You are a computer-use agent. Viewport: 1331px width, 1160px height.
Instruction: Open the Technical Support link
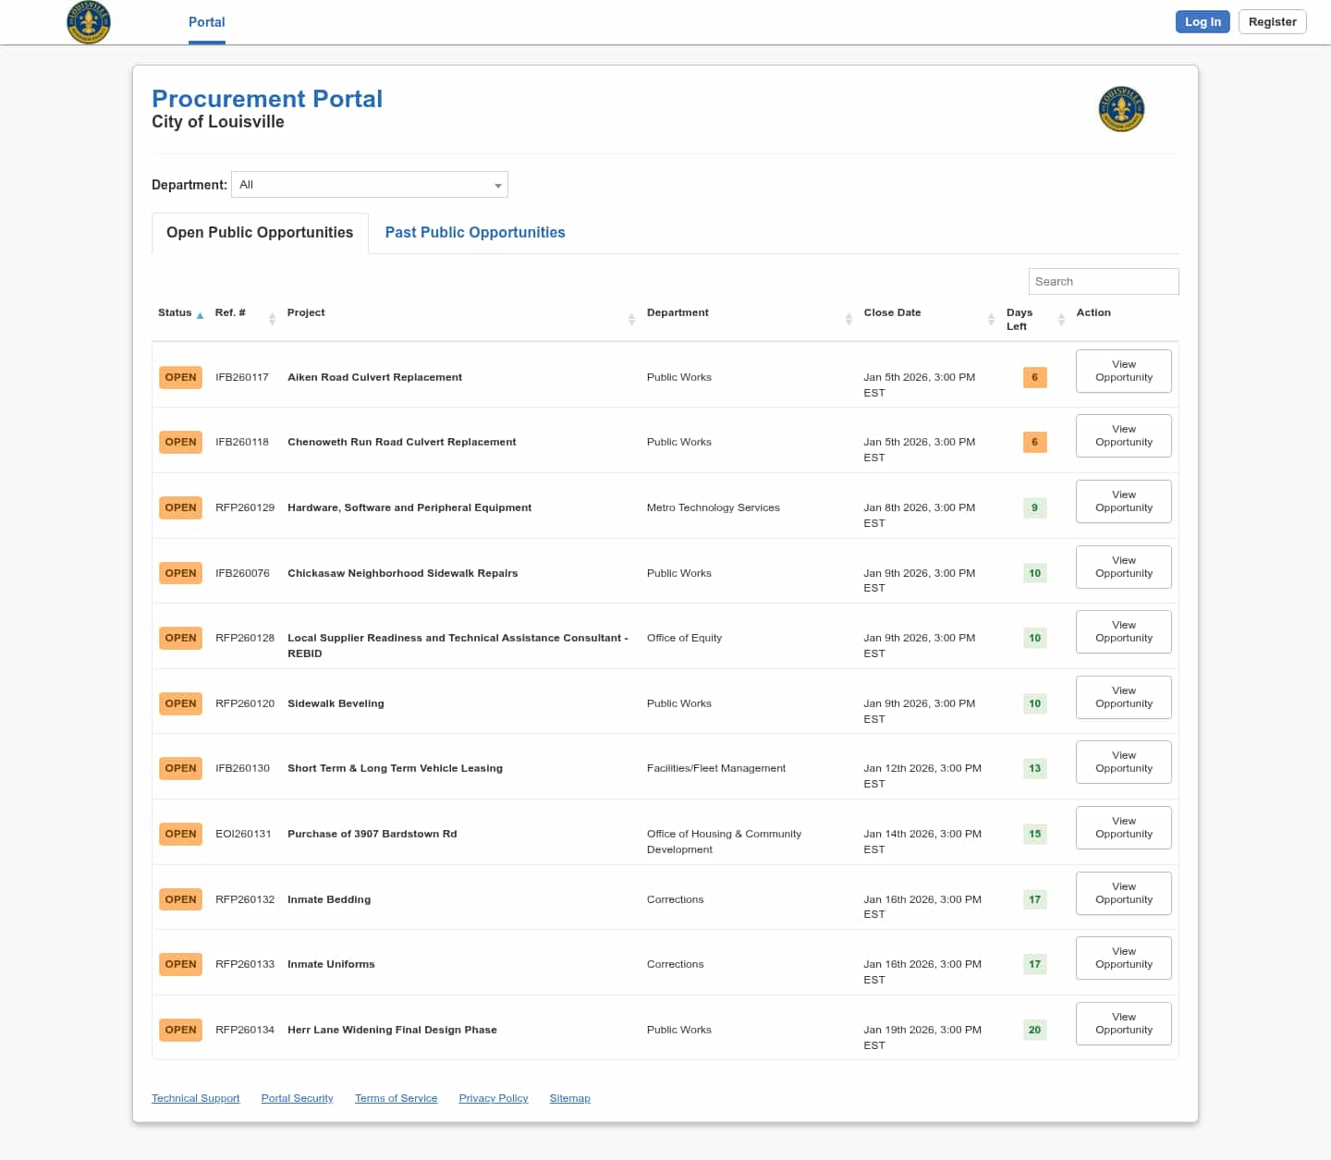[196, 1098]
